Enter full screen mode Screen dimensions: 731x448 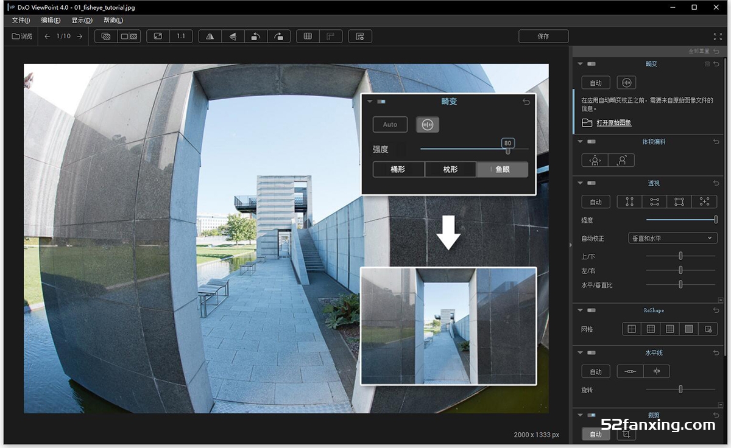coord(718,37)
